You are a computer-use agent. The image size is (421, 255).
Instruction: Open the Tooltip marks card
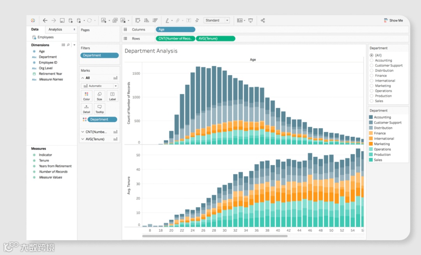pos(99,109)
